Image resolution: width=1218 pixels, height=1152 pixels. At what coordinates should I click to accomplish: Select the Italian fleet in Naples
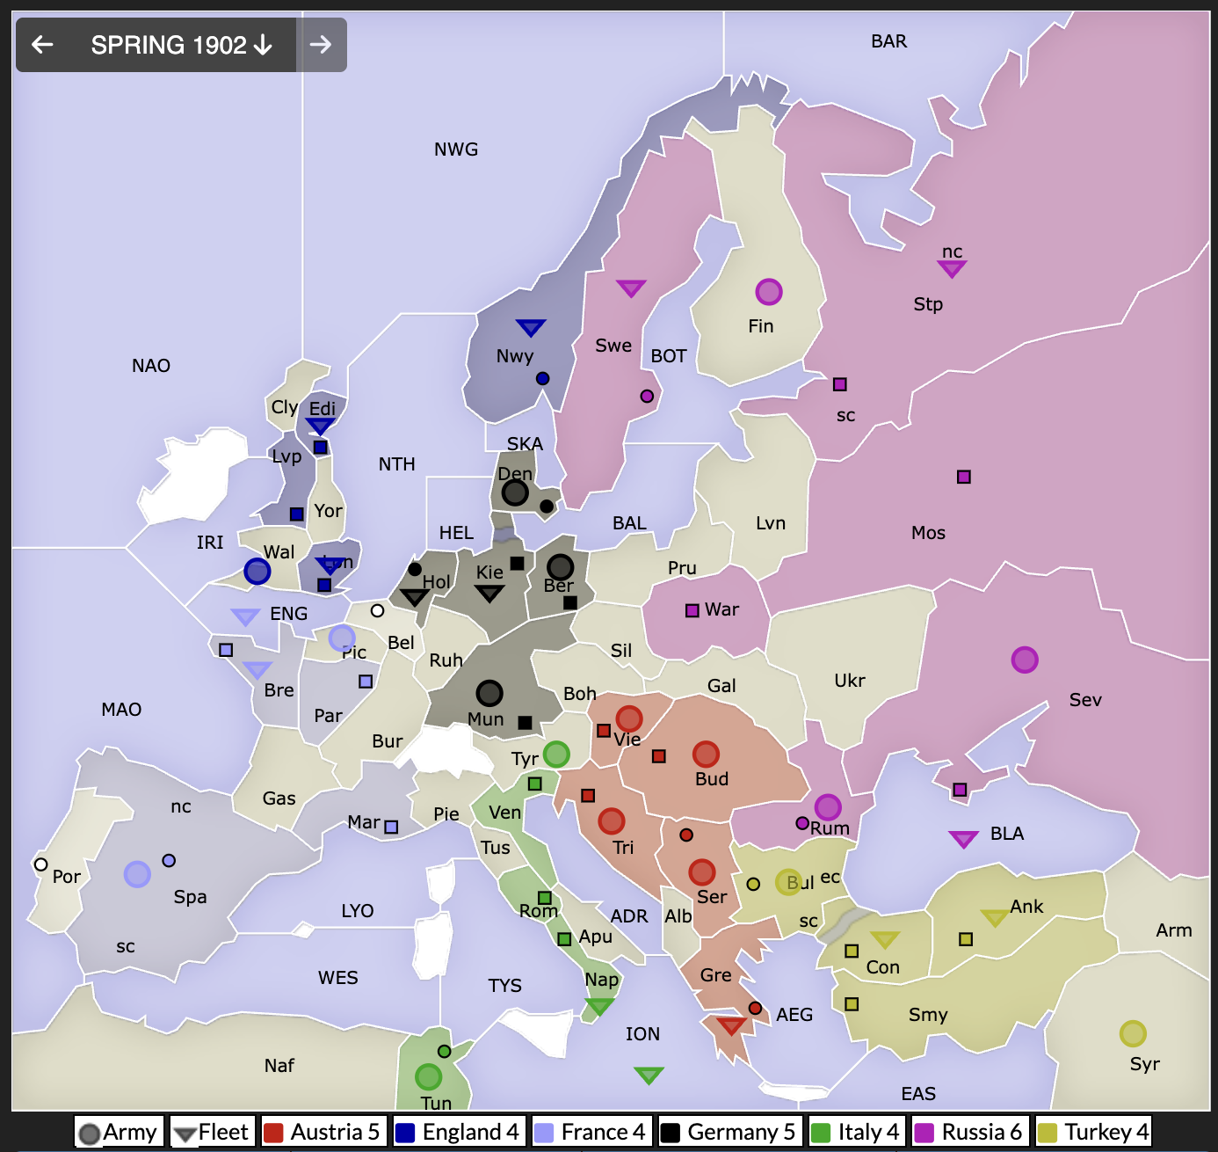pyautogui.click(x=599, y=1006)
